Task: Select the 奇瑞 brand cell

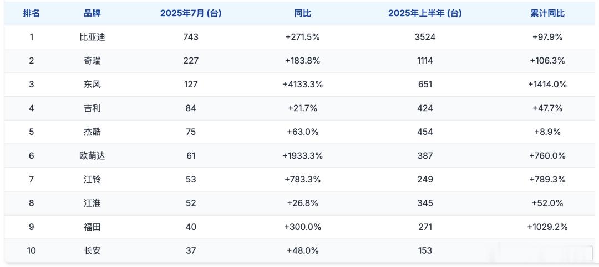Action: [92, 61]
